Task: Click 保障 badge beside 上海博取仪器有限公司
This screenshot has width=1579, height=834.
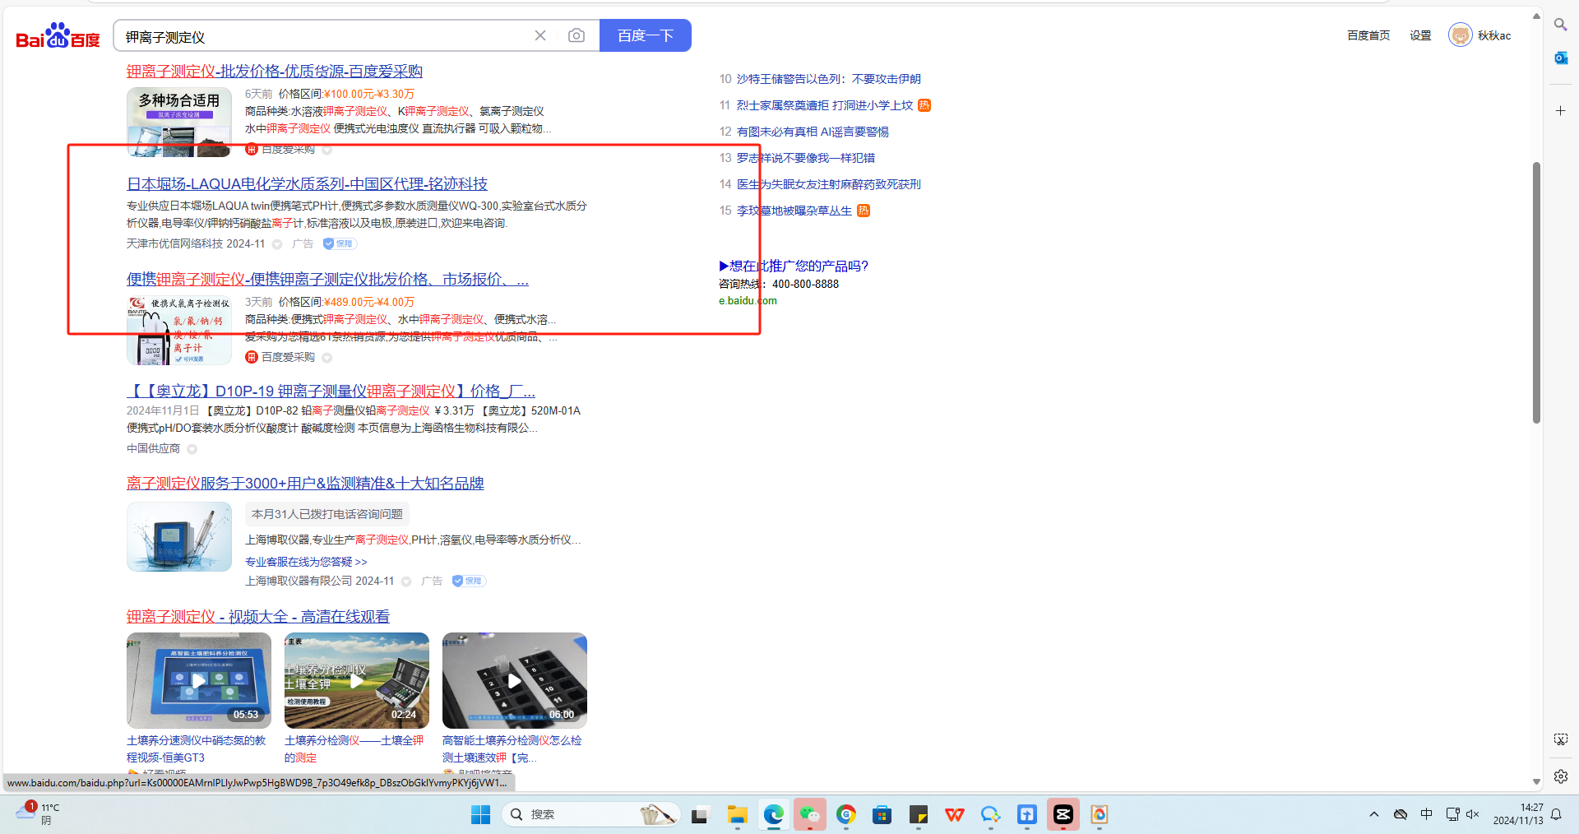Action: coord(469,581)
